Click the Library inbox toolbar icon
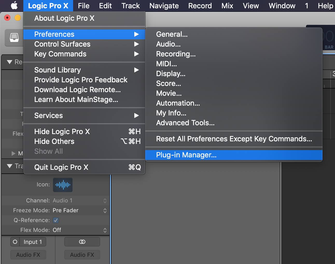 coord(14,38)
